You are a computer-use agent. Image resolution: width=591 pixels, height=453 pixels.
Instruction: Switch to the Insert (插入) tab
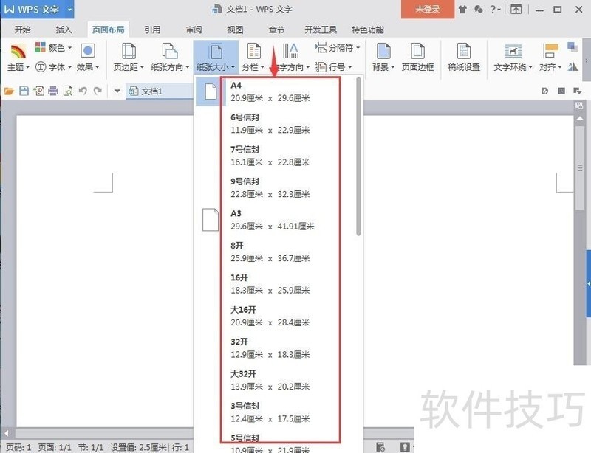[64, 30]
